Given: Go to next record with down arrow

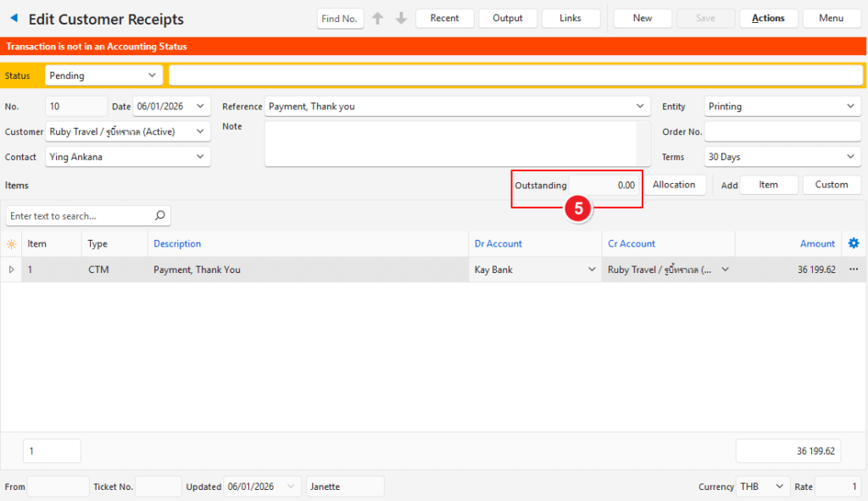Looking at the screenshot, I should pos(401,19).
